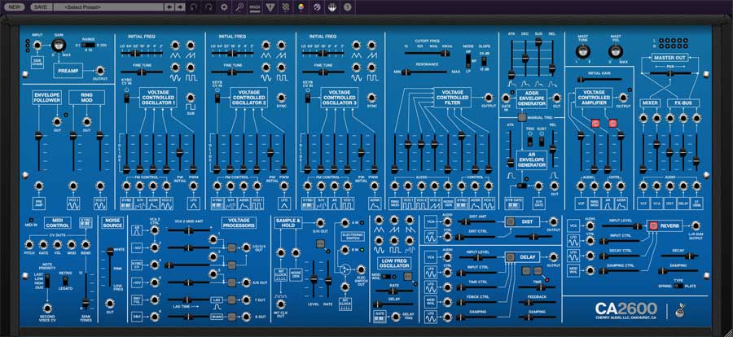Flip the Oscillator 1 Kybd CV switch

tap(125, 98)
